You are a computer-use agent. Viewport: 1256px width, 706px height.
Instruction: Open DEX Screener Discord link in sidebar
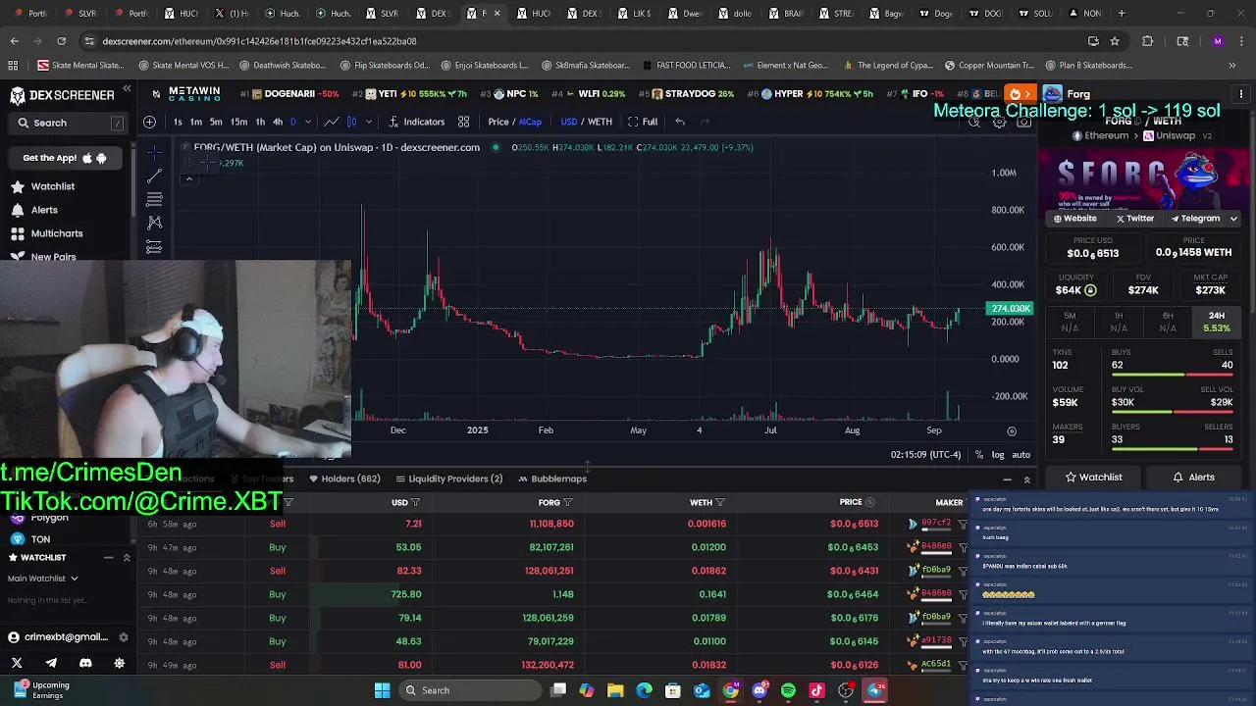click(85, 664)
